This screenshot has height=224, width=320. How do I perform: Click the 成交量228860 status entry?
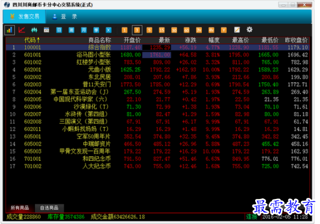(23, 217)
